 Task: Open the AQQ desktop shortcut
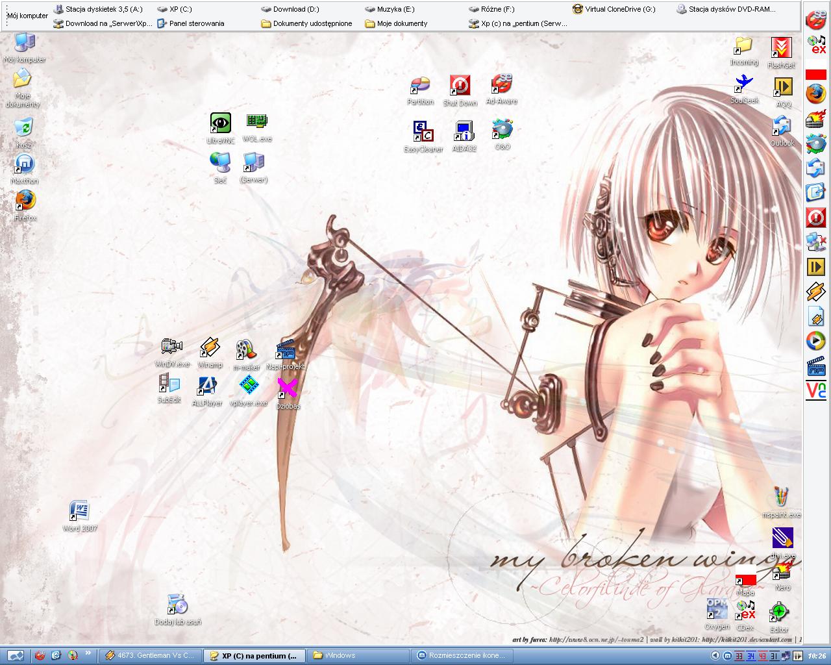784,92
